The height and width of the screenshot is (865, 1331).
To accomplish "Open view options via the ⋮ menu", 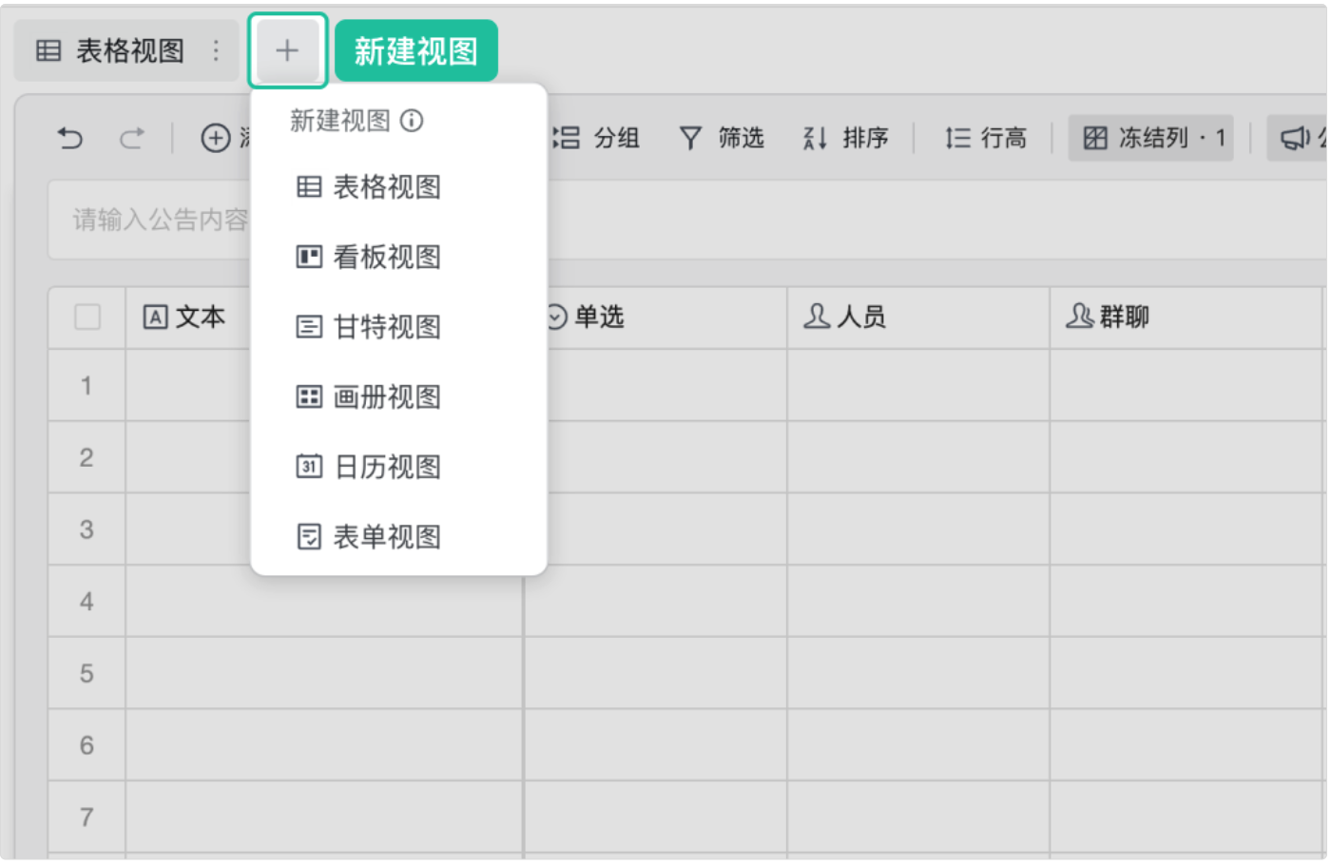I will pos(216,50).
